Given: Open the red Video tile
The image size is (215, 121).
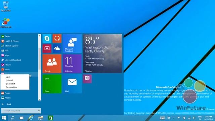Looking at the screenshot, I should click(x=47, y=48).
